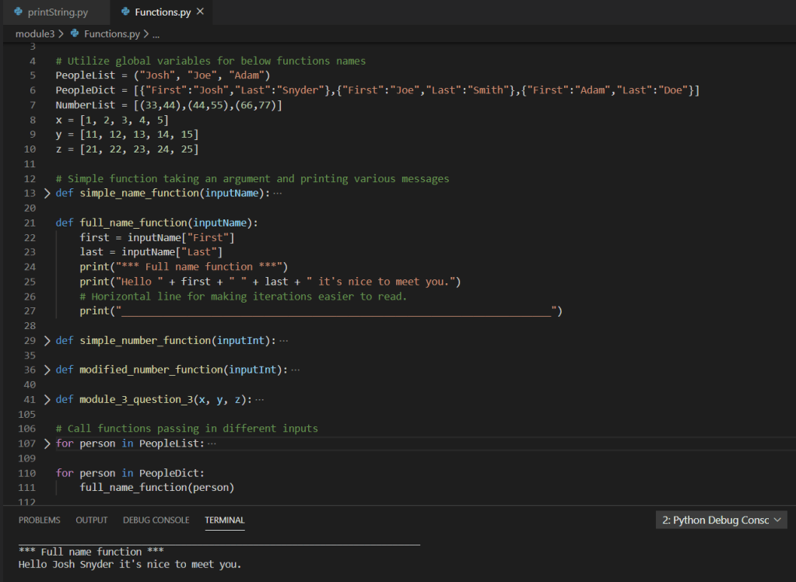Unfold the for person in PeopleList loop
The height and width of the screenshot is (582, 796).
pos(47,444)
